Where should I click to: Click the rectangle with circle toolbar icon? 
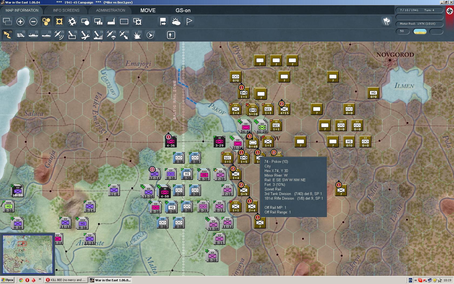click(85, 21)
